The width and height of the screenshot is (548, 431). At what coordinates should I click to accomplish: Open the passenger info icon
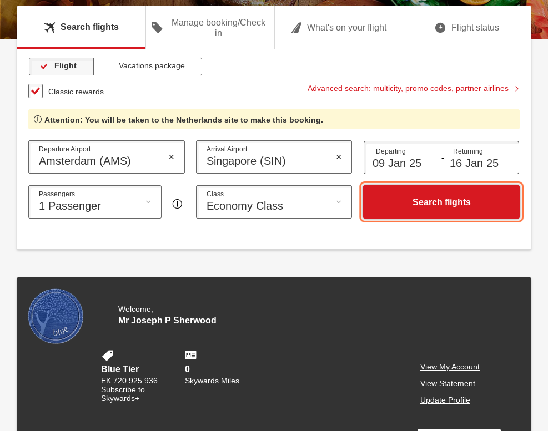(177, 204)
